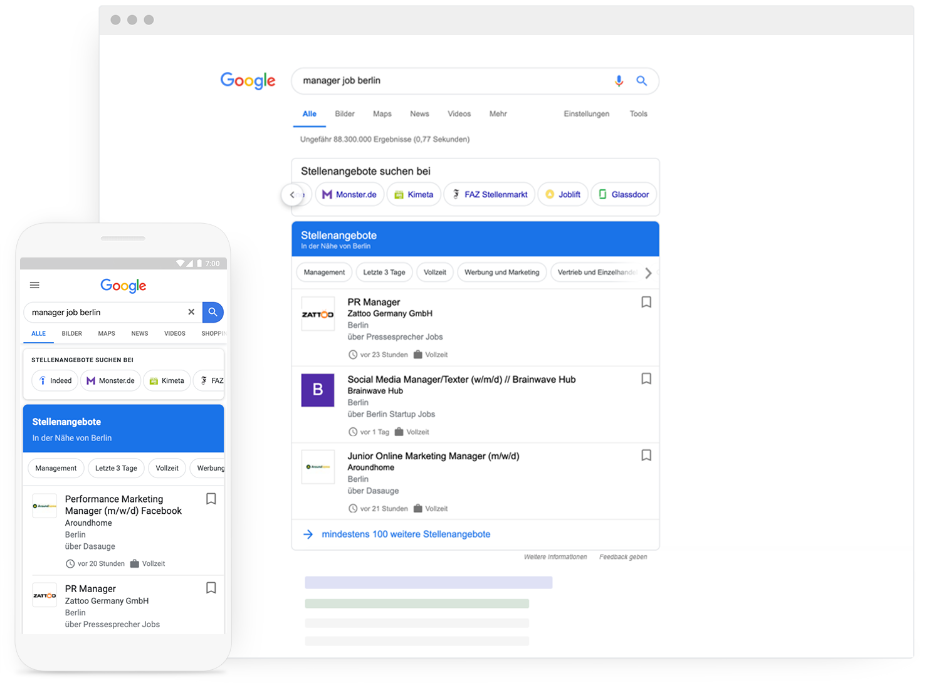Screen dimensions: 944x688
Task: Click the desktop blue search magnifier icon
Action: click(x=641, y=81)
